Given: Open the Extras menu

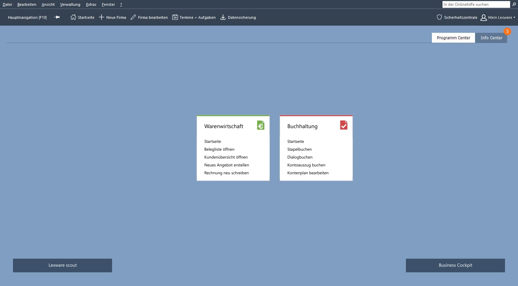Looking at the screenshot, I should pos(91,4).
